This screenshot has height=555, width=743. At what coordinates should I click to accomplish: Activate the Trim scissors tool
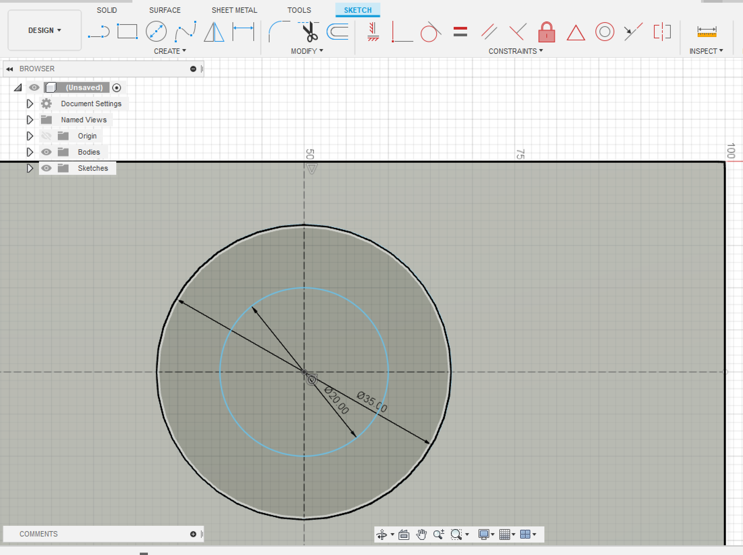pos(310,32)
